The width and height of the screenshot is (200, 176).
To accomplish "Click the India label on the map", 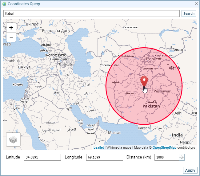I will point(177,135).
